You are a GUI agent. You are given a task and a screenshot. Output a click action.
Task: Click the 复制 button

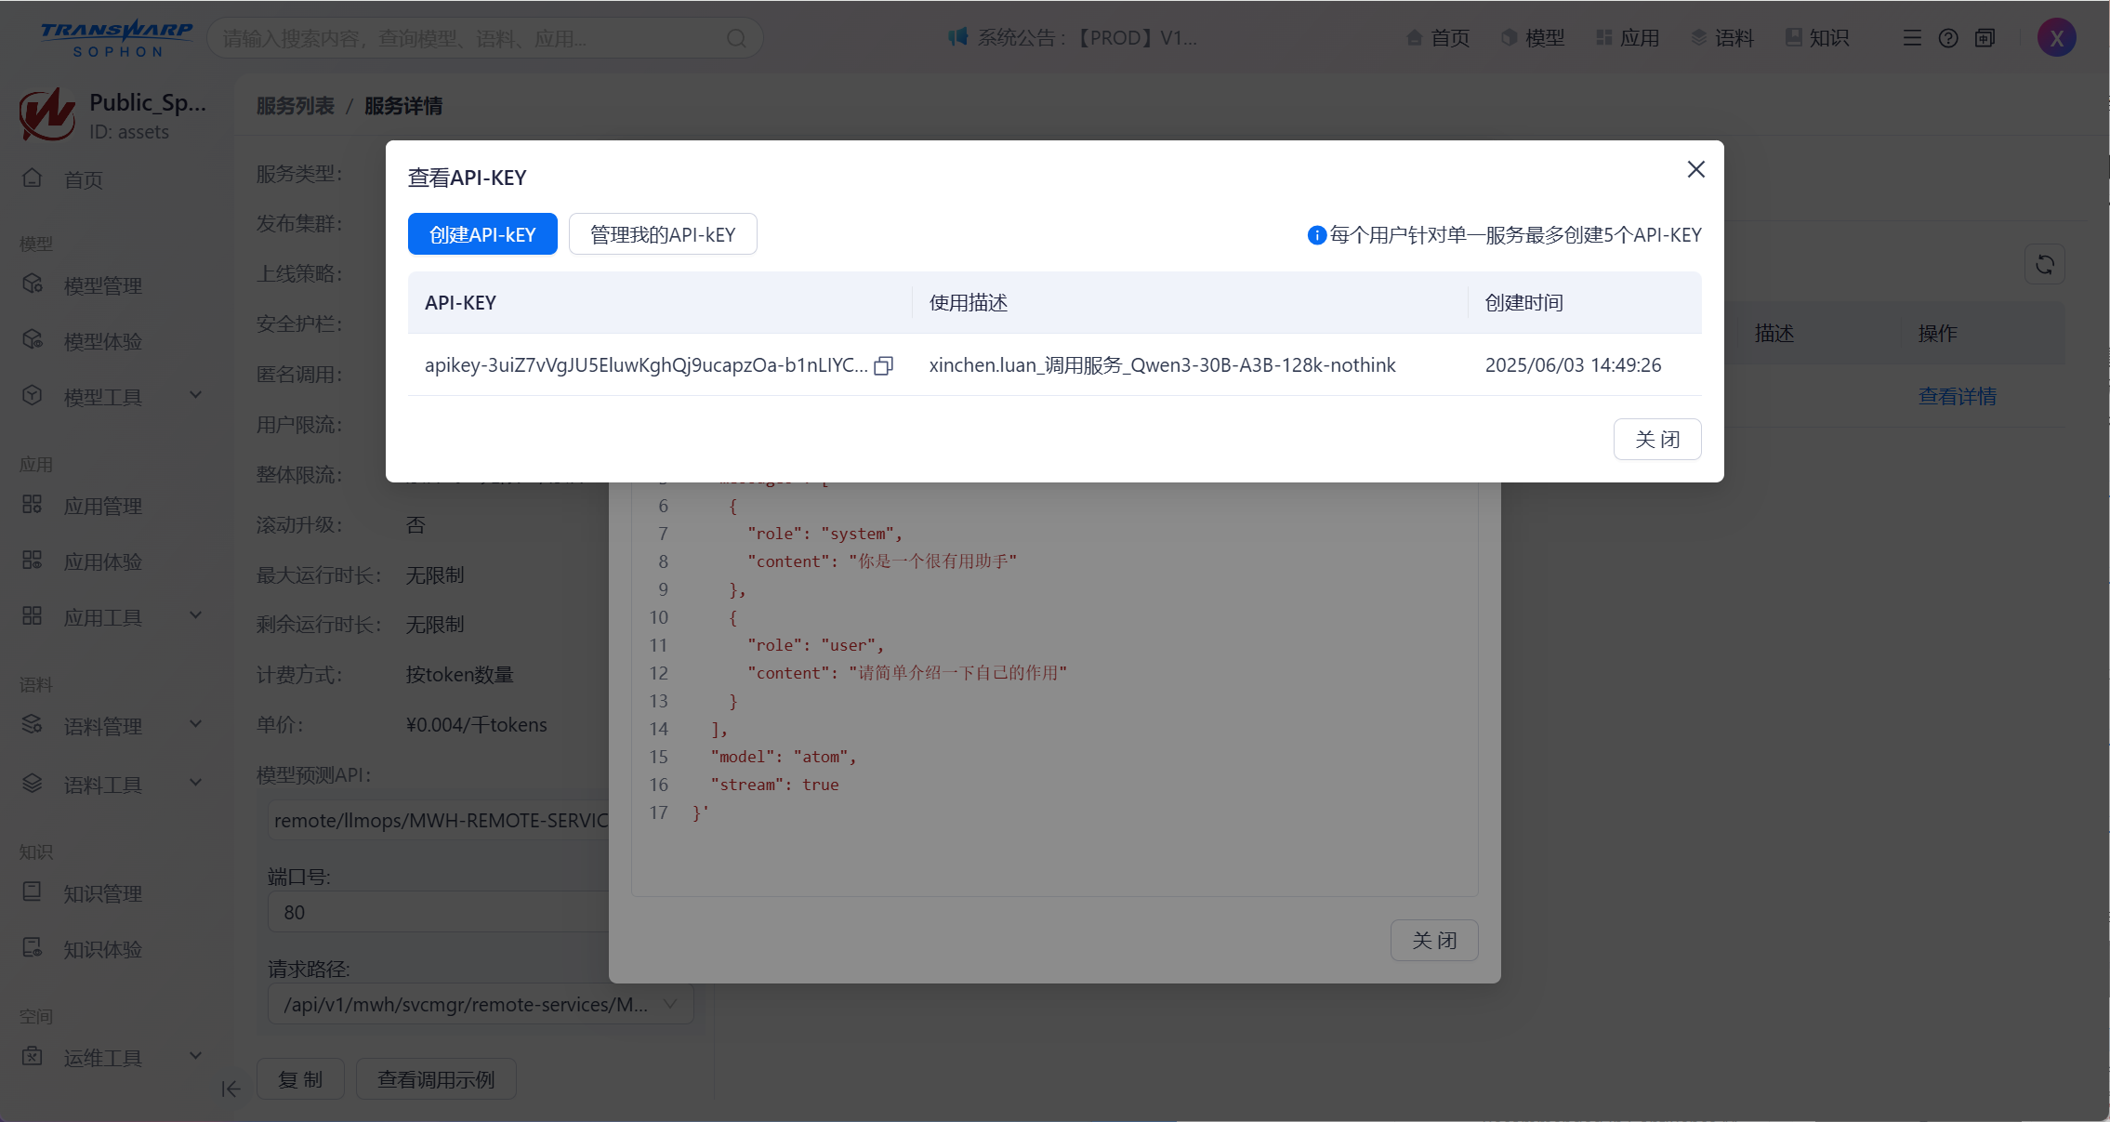pyautogui.click(x=300, y=1079)
